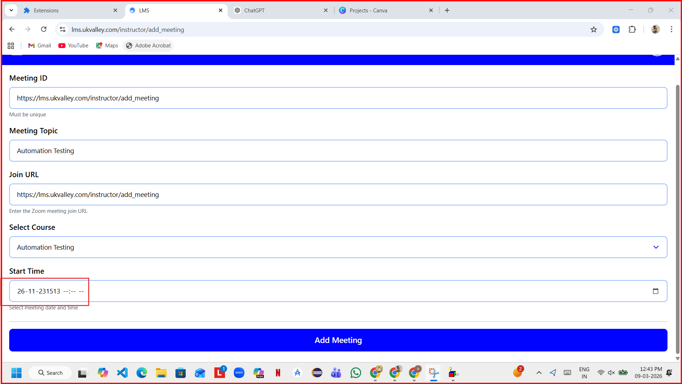
Task: Open the Gmail bookmark
Action: point(40,46)
